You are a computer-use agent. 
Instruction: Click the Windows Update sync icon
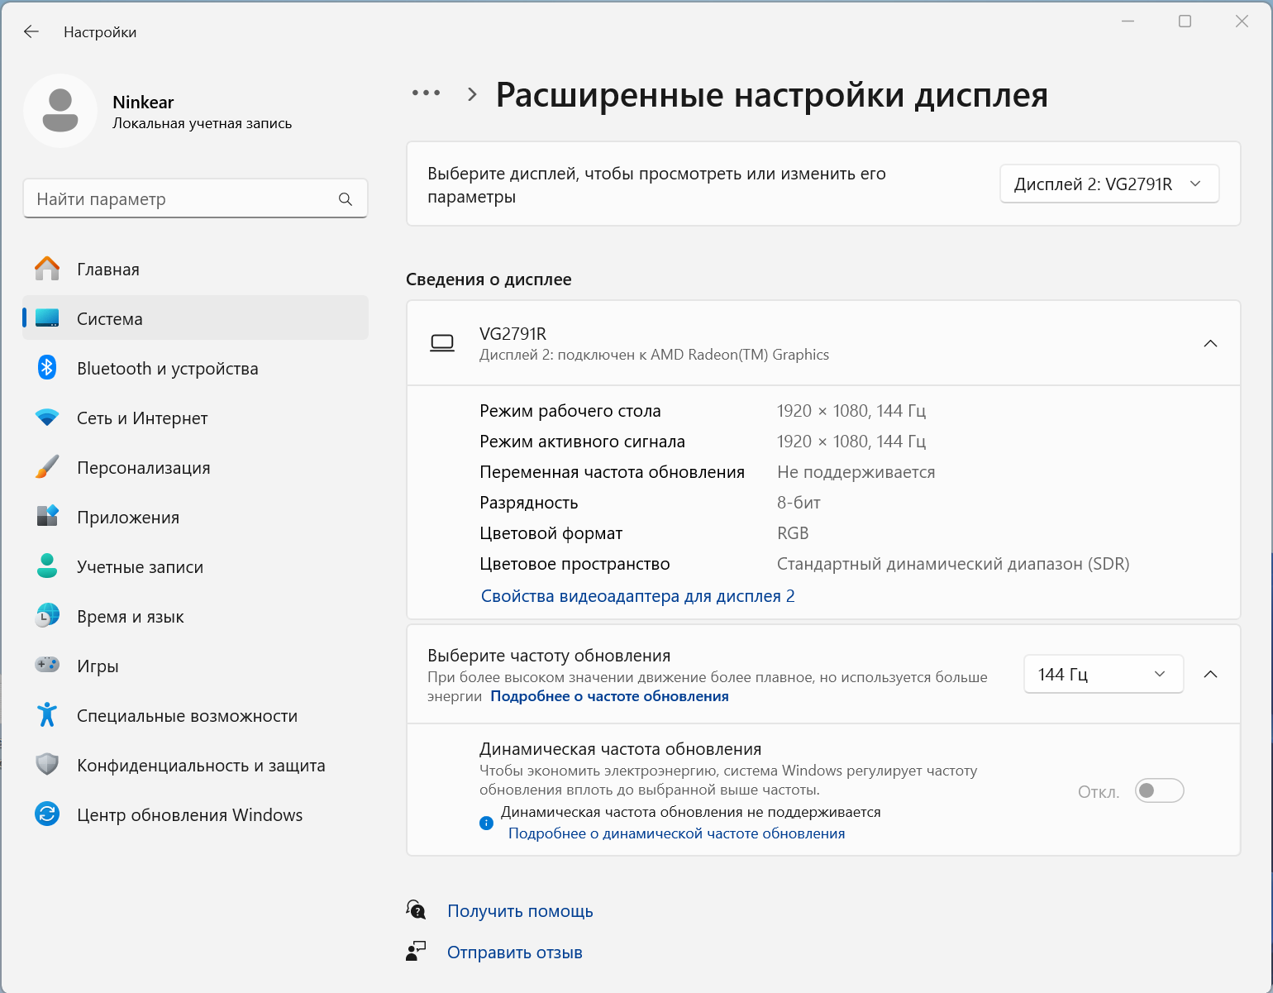[x=47, y=814]
